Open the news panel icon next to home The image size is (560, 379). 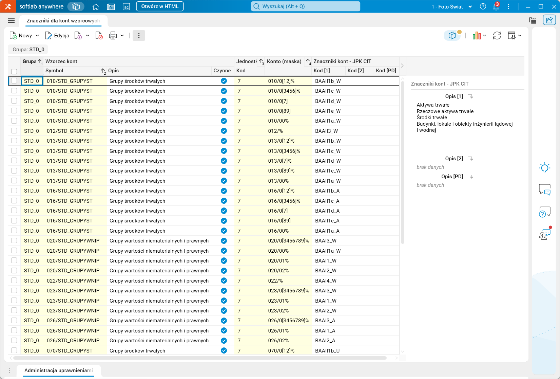[x=111, y=7]
